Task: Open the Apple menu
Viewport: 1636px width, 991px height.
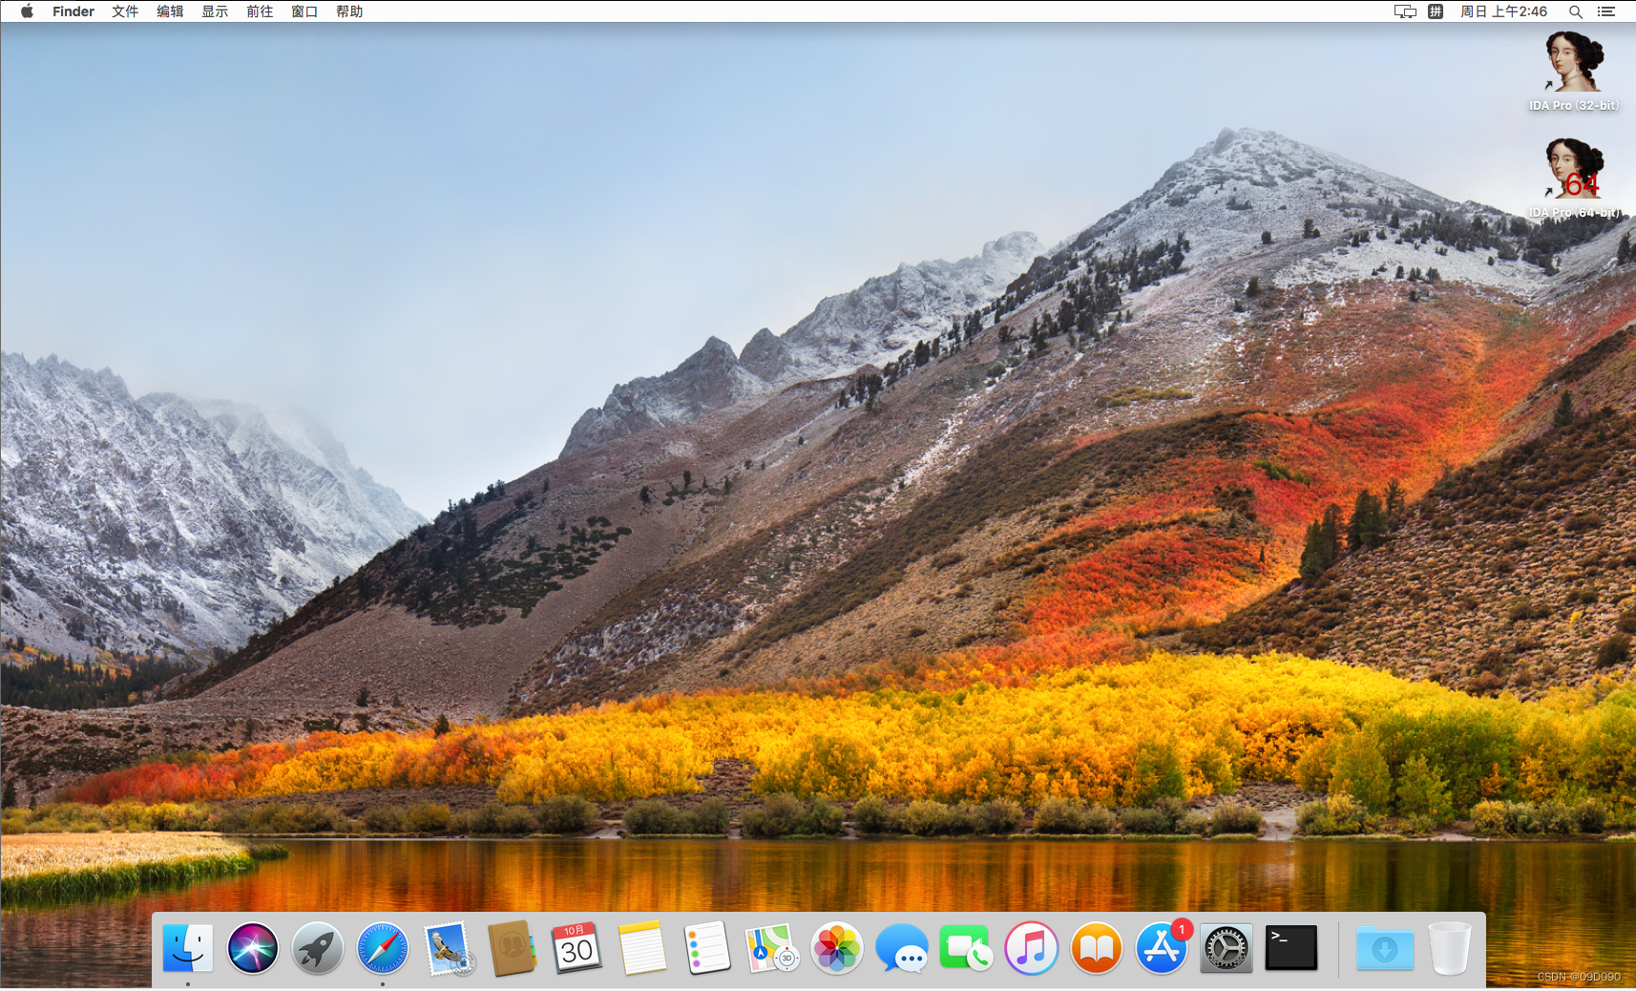Action: pos(27,11)
